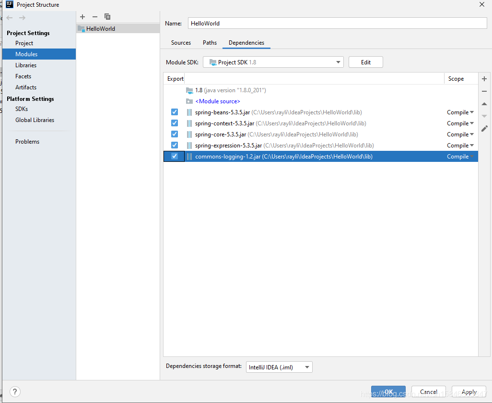Copy the selected module icon

tap(107, 17)
